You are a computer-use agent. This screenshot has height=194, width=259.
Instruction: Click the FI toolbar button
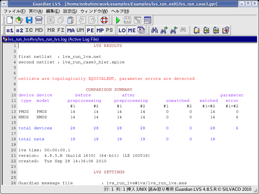click(x=61, y=30)
